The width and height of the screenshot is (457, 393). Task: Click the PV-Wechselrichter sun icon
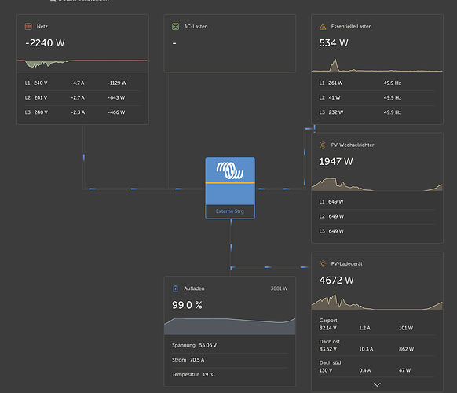pos(323,145)
